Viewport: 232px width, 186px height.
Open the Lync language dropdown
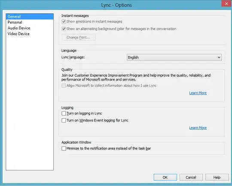point(174,57)
